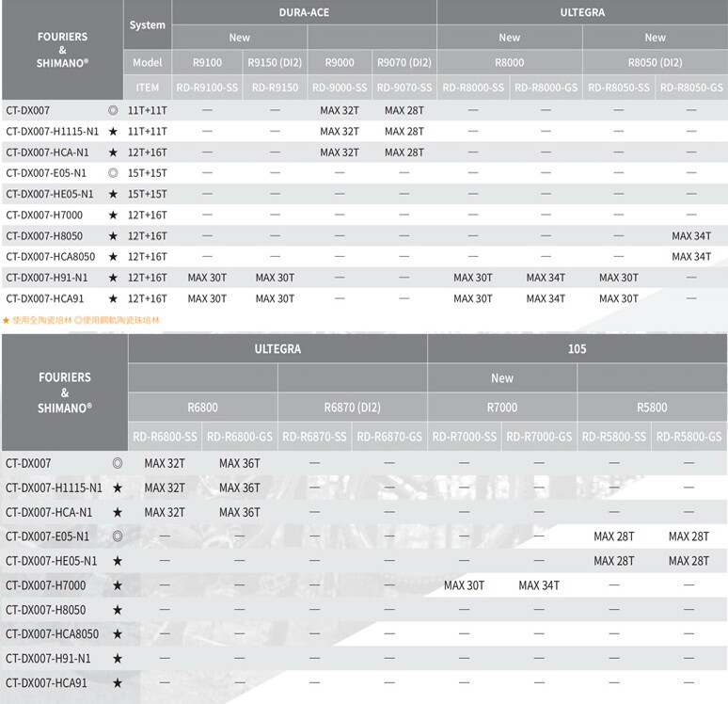This screenshot has height=704, width=728.
Task: Click the circle icon beside 11T+11T in the plain CT-DX007 row
Action: pyautogui.click(x=113, y=111)
